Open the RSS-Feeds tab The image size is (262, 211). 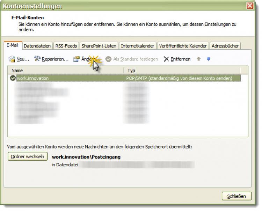66,46
